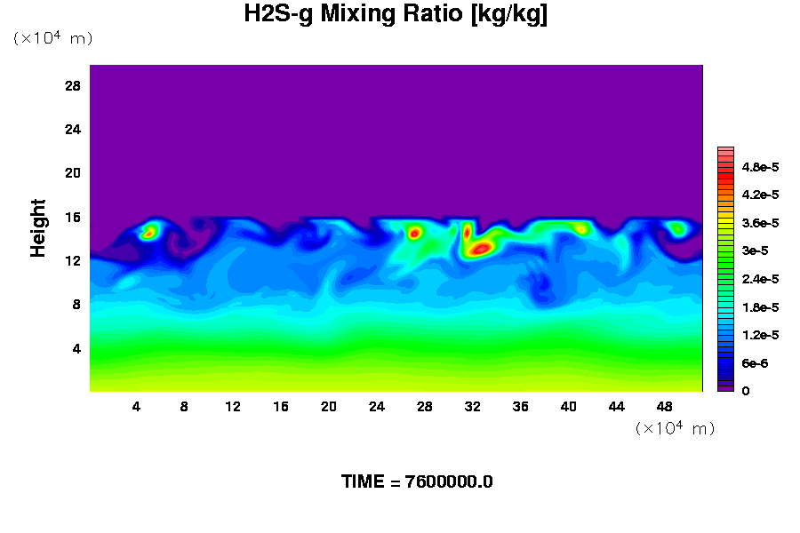Select the green colorbar band near 2.4e-5

tap(725, 279)
